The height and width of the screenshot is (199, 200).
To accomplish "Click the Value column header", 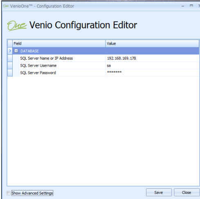I will point(152,44).
